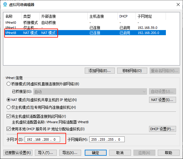
Task: Click the 名称 column header
Action: pyautogui.click(x=13, y=16)
